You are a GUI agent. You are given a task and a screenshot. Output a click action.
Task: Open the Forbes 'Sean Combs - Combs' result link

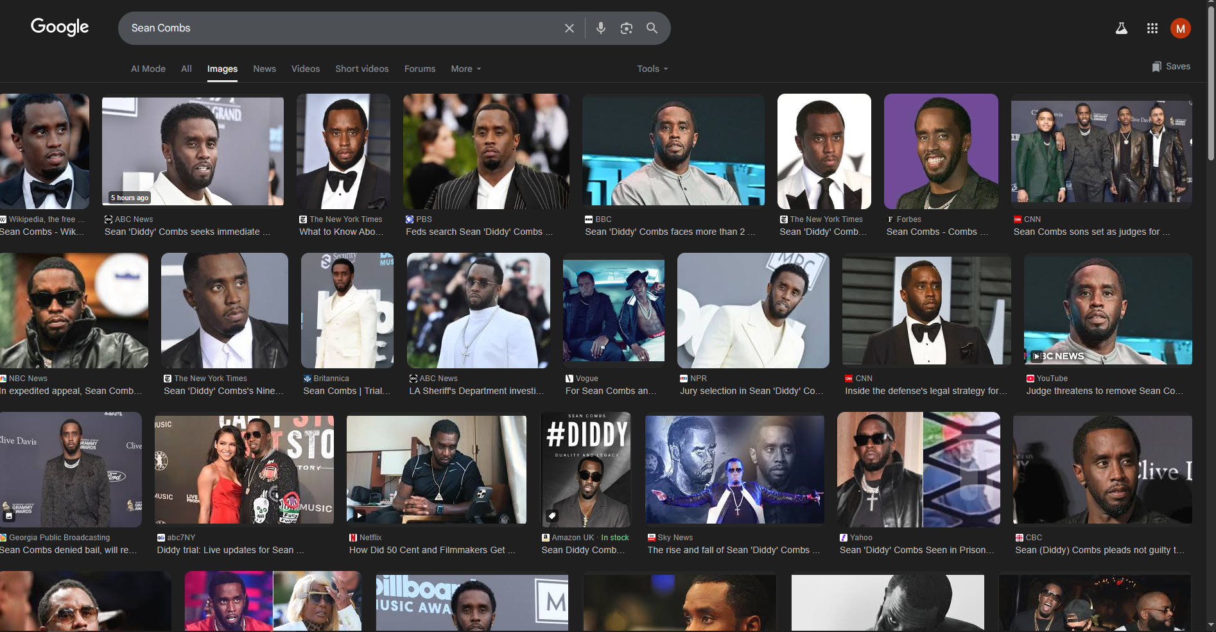tap(936, 232)
